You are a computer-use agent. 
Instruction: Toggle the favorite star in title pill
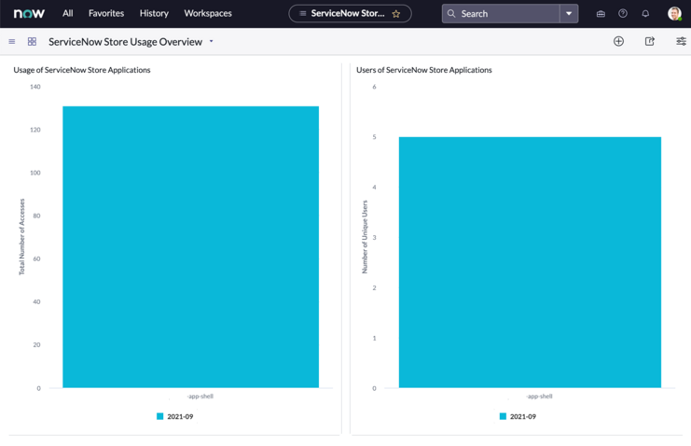pos(396,14)
